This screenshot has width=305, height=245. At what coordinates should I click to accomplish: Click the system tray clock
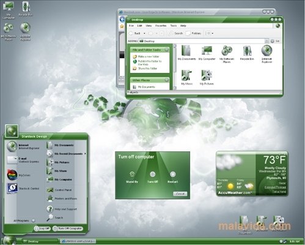294,241
